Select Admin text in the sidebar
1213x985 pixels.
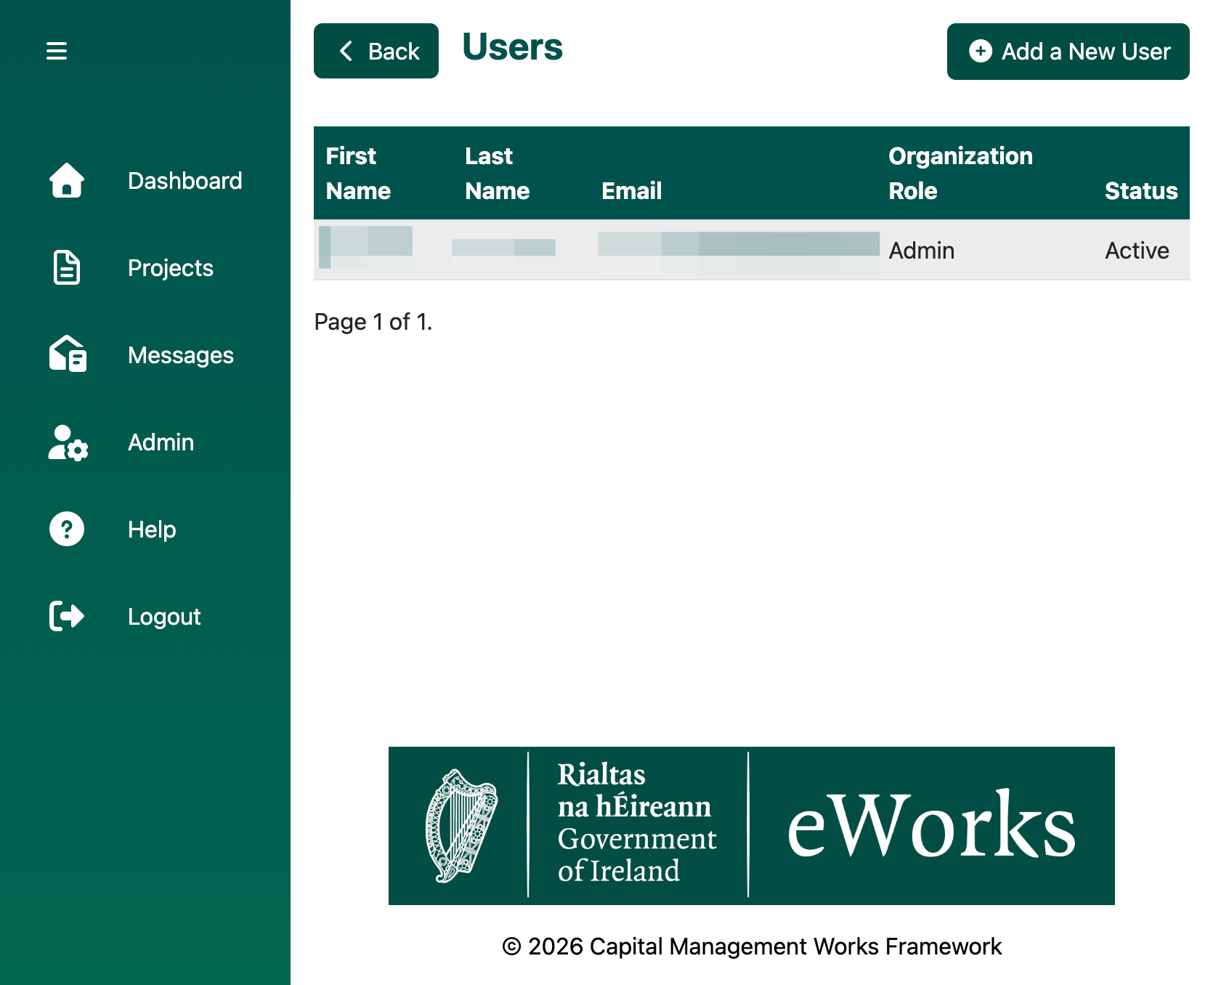tap(161, 442)
